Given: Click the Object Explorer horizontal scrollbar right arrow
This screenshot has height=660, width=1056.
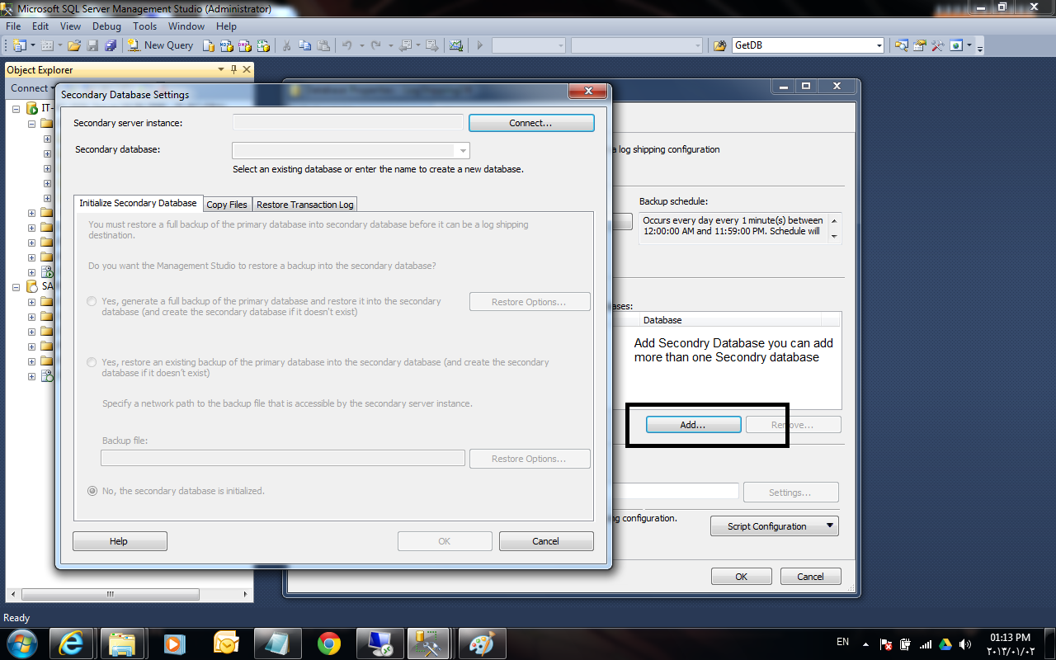Looking at the screenshot, I should tap(246, 594).
